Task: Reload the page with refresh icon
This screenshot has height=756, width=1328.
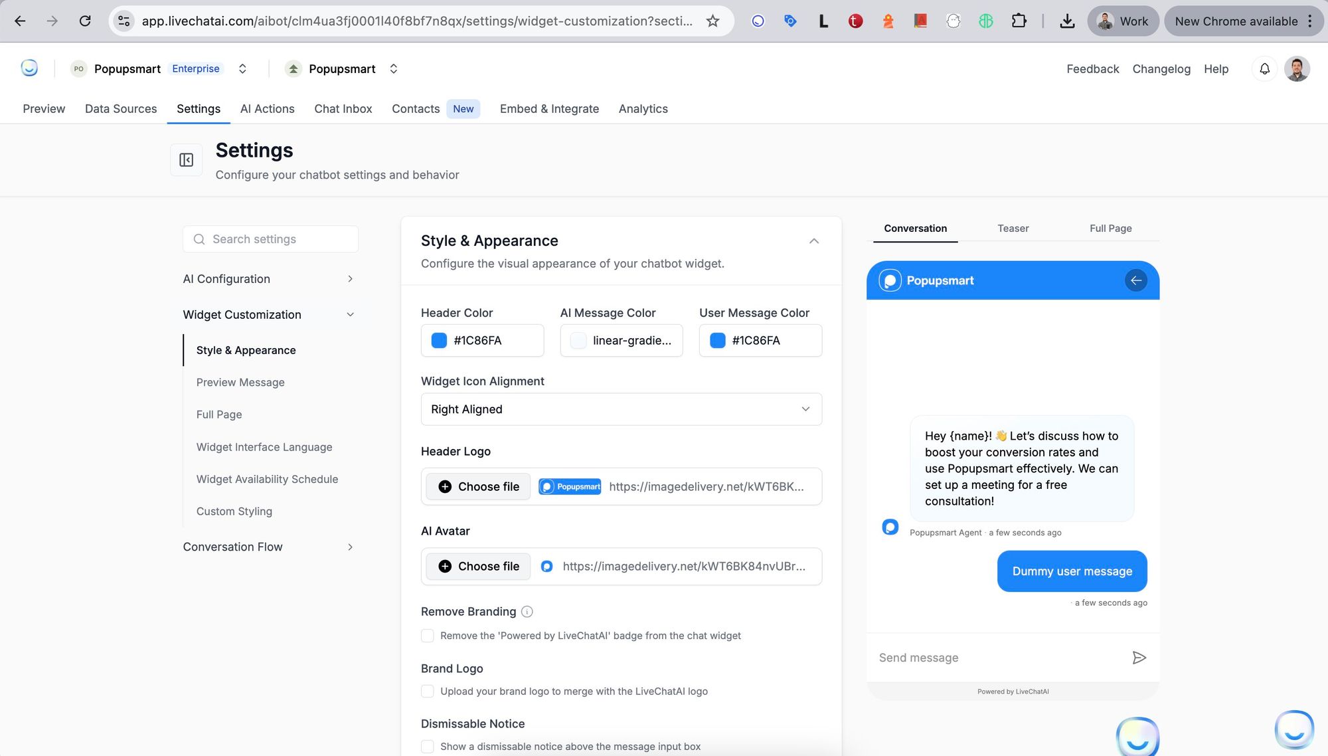Action: point(85,21)
